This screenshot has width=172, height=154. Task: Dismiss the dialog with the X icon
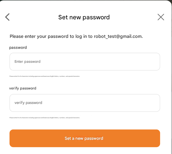(161, 17)
